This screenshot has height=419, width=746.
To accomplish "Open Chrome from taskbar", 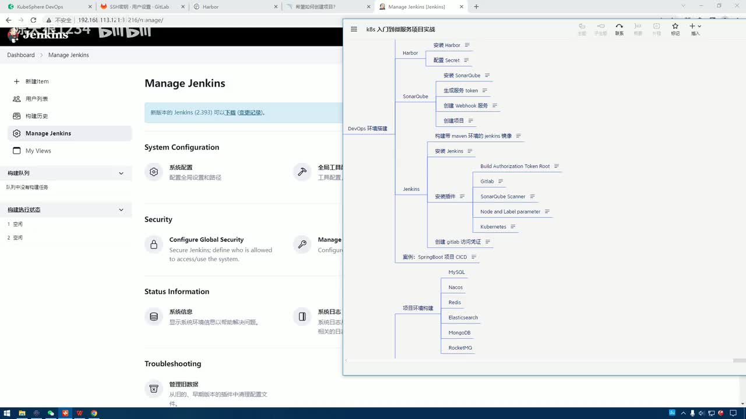I will coord(94,413).
